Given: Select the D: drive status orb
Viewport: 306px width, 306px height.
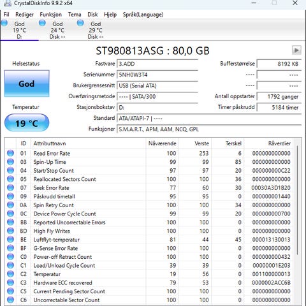Looking at the screenshot, I should pos(4,23).
